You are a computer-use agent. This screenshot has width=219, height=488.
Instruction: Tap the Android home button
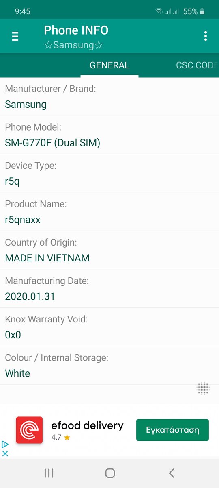(x=109, y=473)
